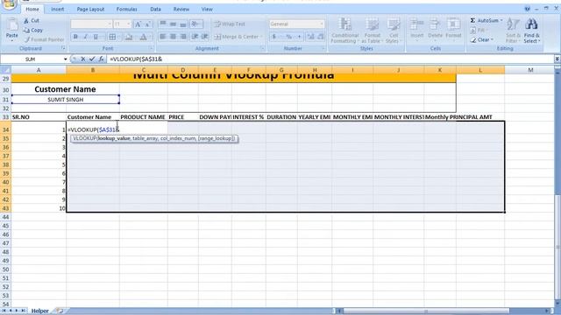561x315 pixels.
Task: Open the Borders button
Action: pyautogui.click(x=112, y=37)
